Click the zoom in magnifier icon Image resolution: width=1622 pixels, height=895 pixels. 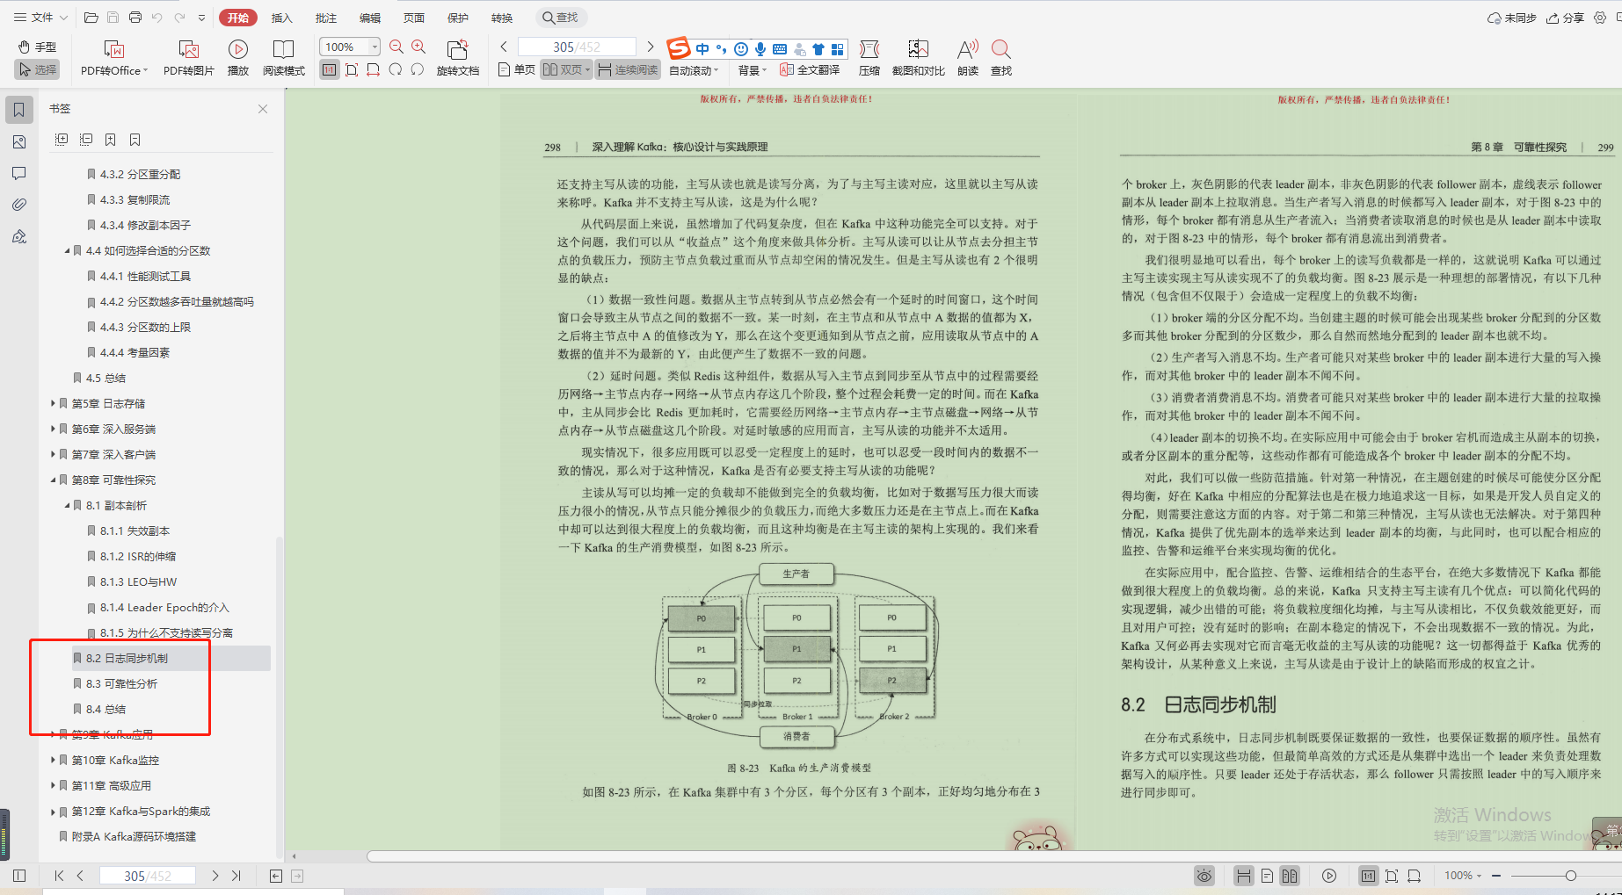coord(418,47)
